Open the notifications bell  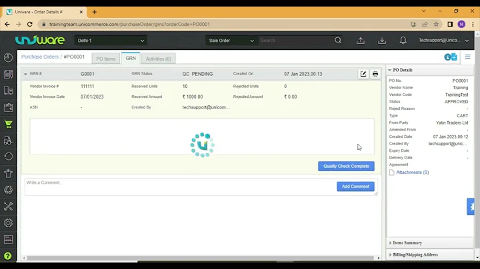click(403, 41)
